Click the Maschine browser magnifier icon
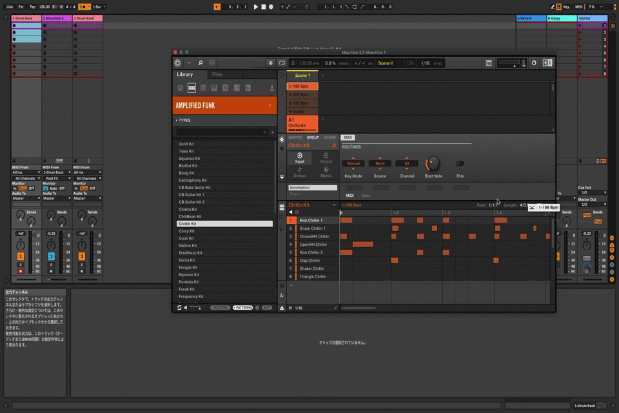The height and width of the screenshot is (413, 619). (x=201, y=63)
